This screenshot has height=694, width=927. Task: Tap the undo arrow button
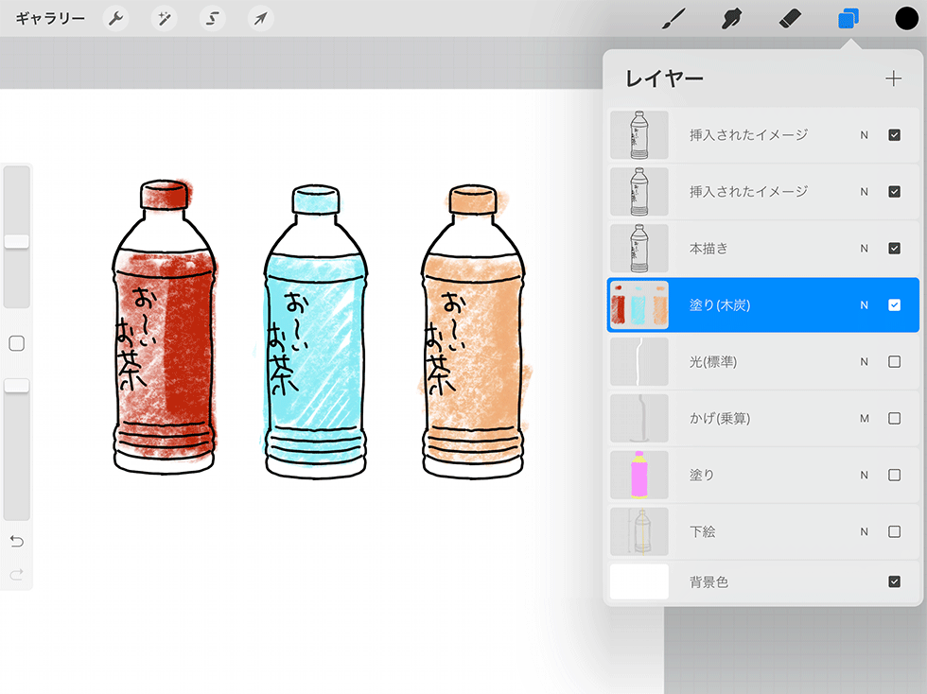(x=15, y=541)
